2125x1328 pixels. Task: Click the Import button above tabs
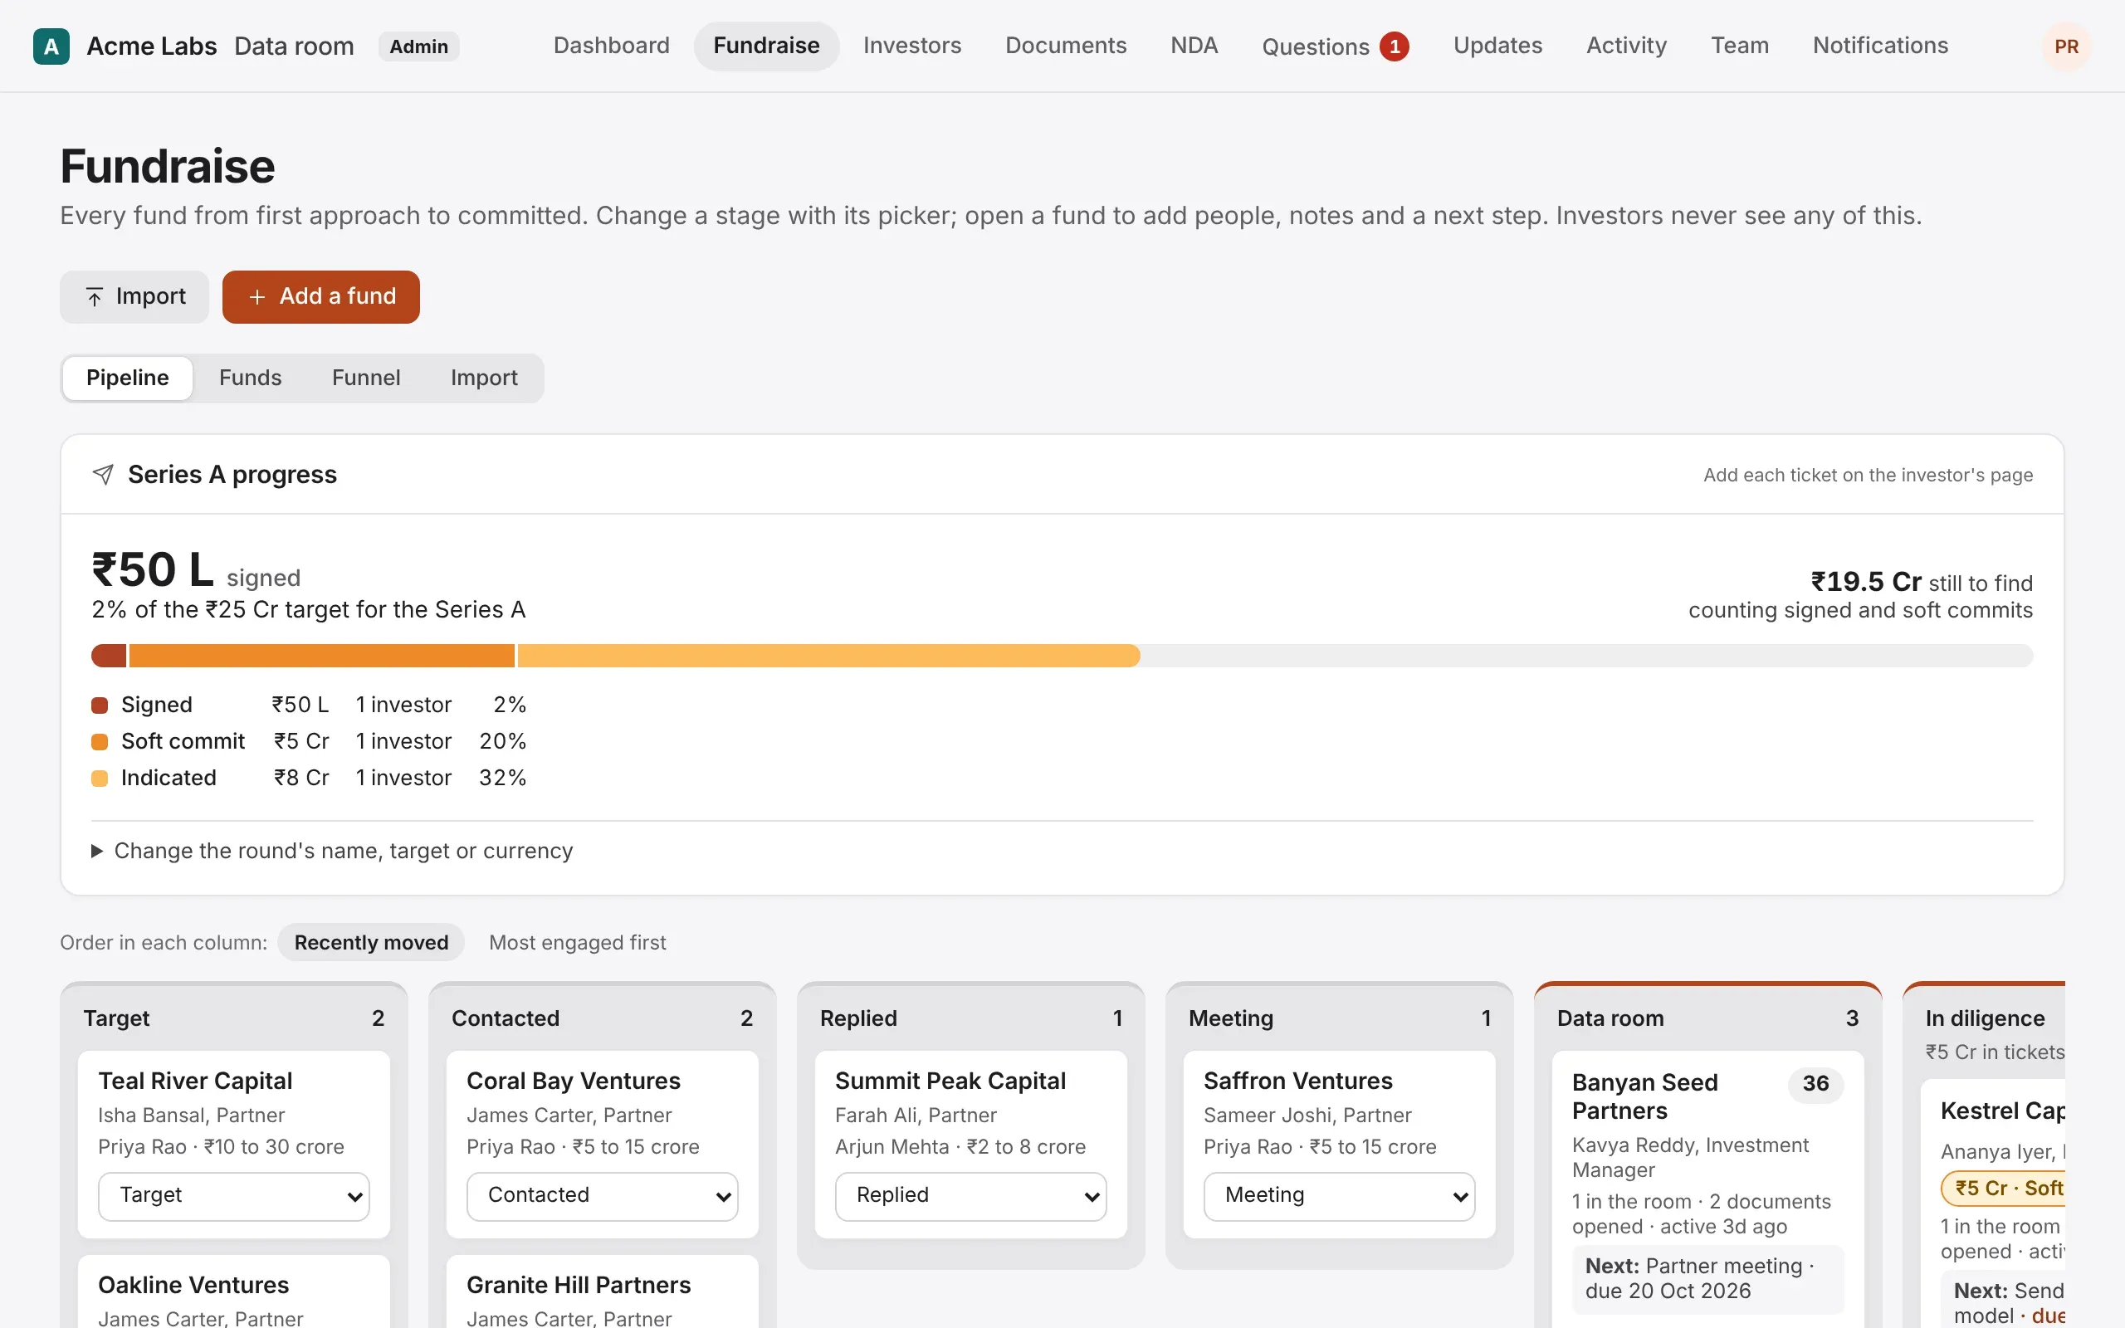[x=134, y=297]
